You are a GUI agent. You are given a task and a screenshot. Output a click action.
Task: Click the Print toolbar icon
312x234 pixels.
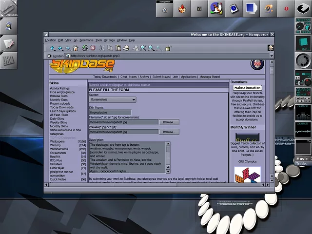pyautogui.click(x=126, y=48)
